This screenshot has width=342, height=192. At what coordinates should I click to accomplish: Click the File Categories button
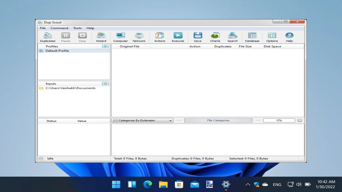click(x=218, y=121)
